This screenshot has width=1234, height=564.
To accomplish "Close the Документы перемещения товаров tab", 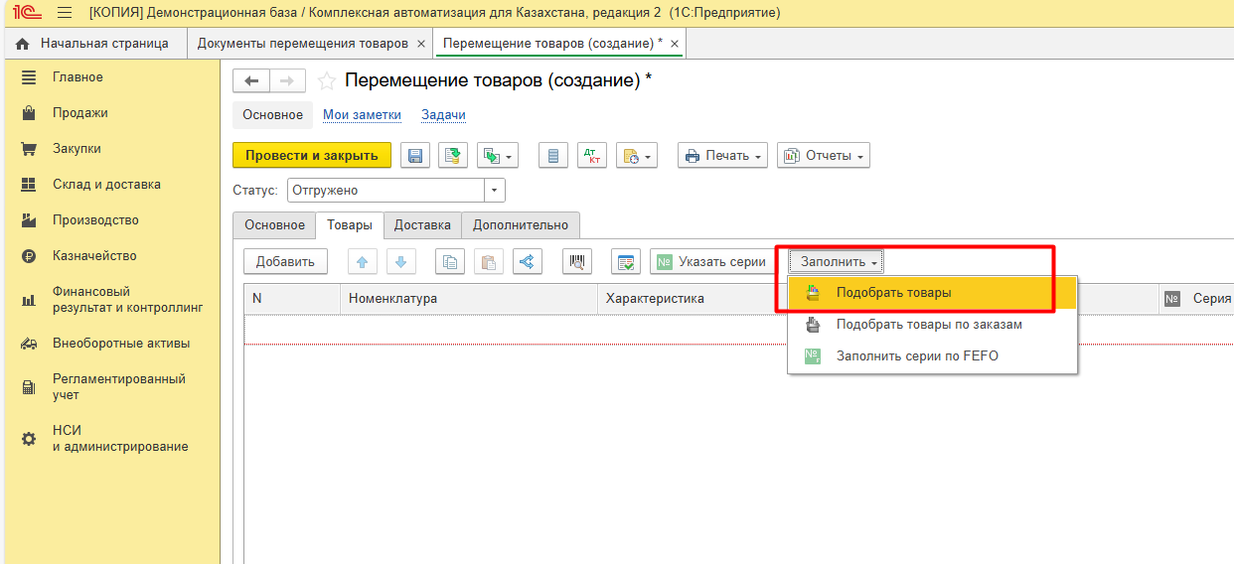I will pyautogui.click(x=421, y=44).
